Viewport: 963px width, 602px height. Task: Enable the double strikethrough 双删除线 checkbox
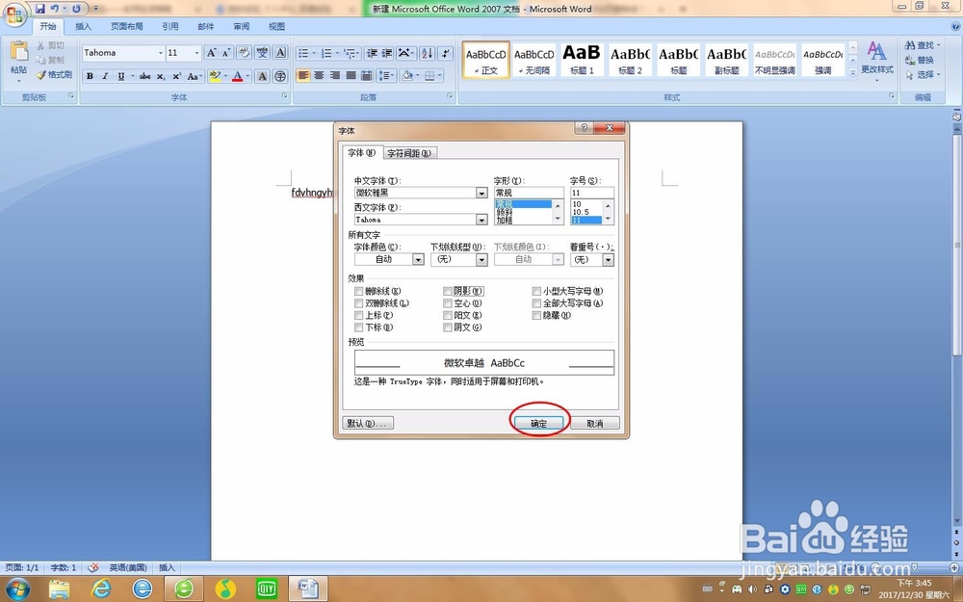[x=358, y=303]
